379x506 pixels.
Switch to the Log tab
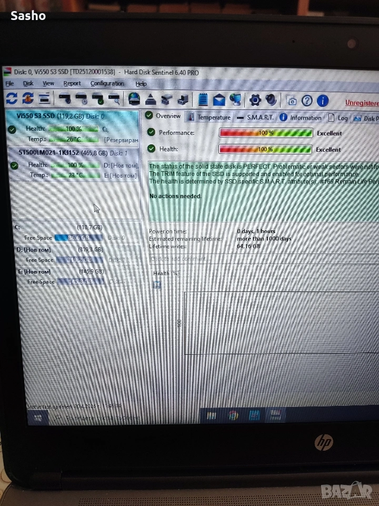click(338, 118)
